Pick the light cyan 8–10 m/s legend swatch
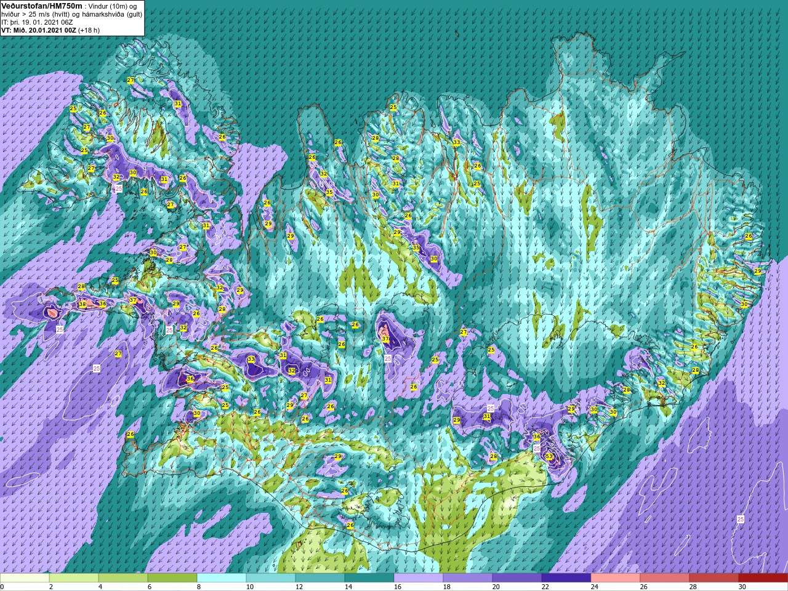 pos(222,578)
